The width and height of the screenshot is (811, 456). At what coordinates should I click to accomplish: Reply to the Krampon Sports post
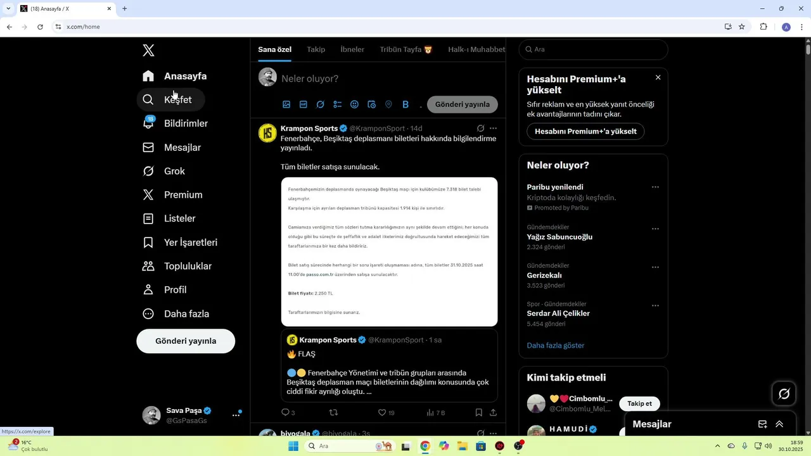click(x=288, y=412)
